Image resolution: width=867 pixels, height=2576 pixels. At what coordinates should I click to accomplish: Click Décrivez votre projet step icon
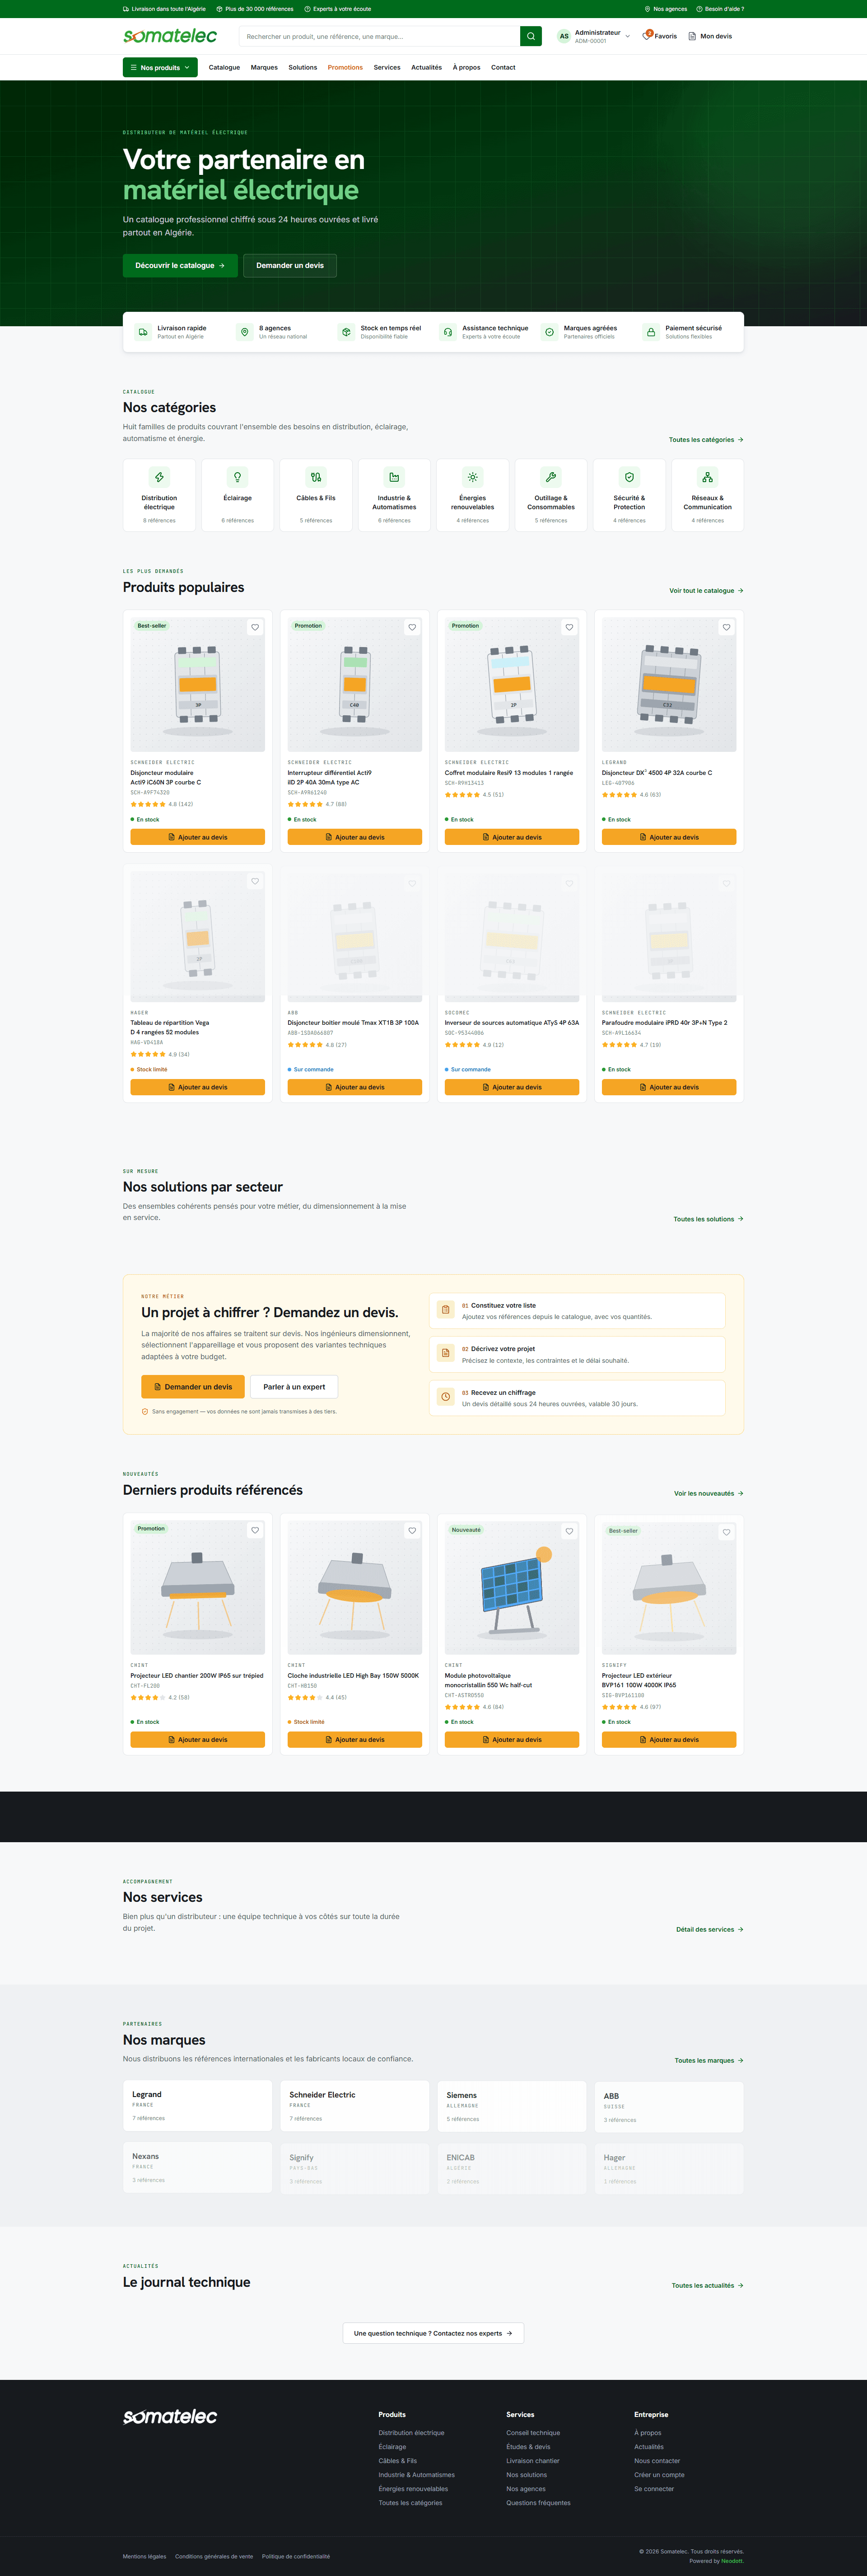(446, 1353)
